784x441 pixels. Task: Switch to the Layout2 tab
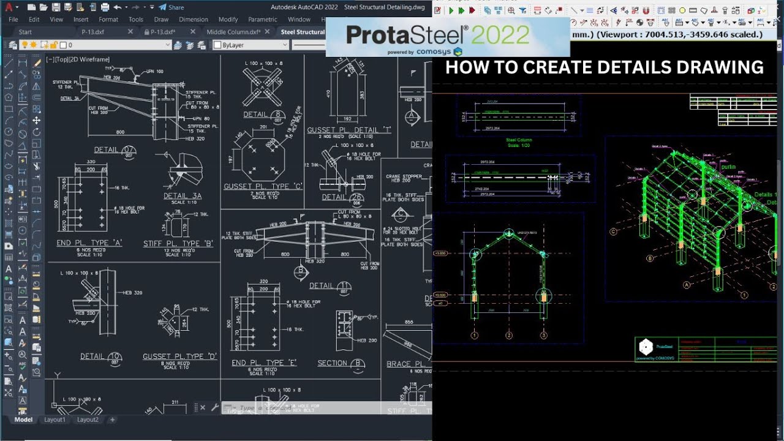tap(88, 420)
